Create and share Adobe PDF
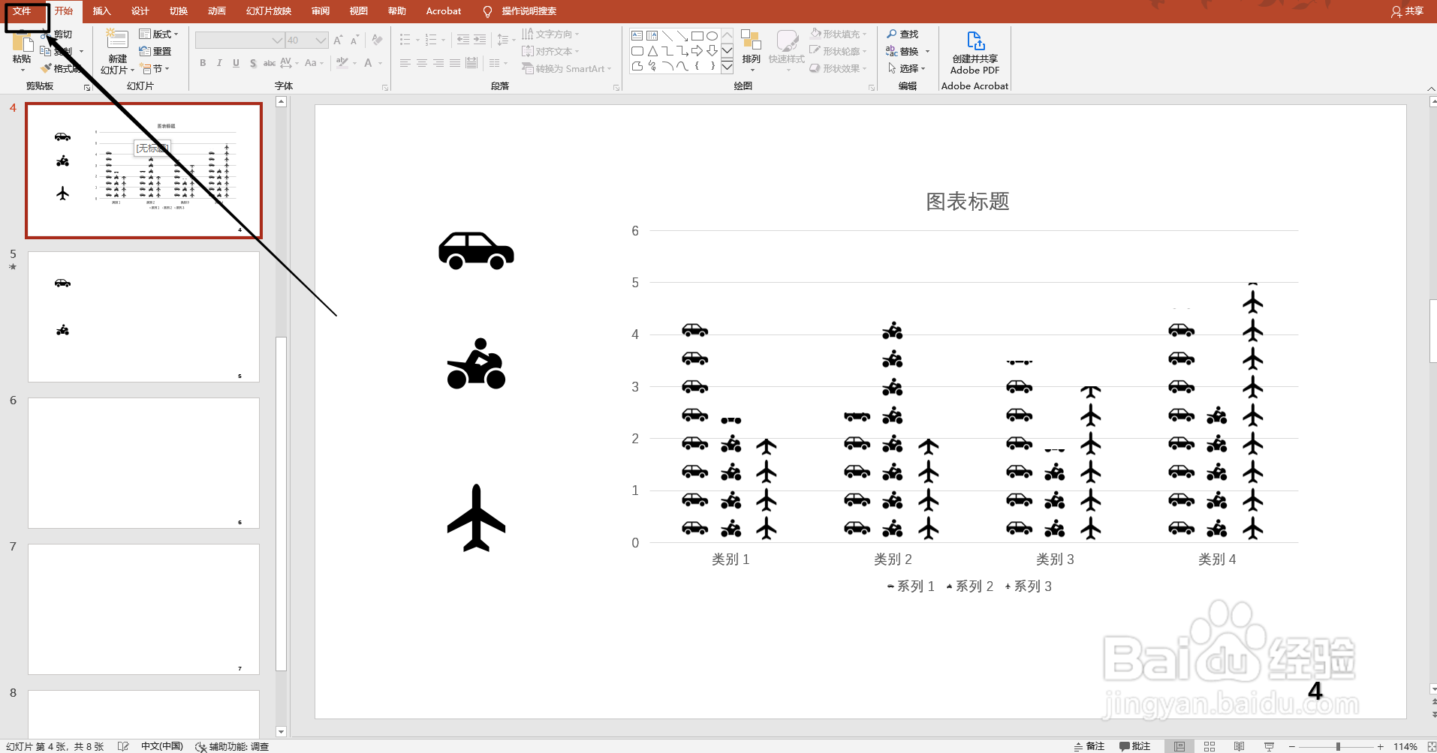 click(974, 52)
